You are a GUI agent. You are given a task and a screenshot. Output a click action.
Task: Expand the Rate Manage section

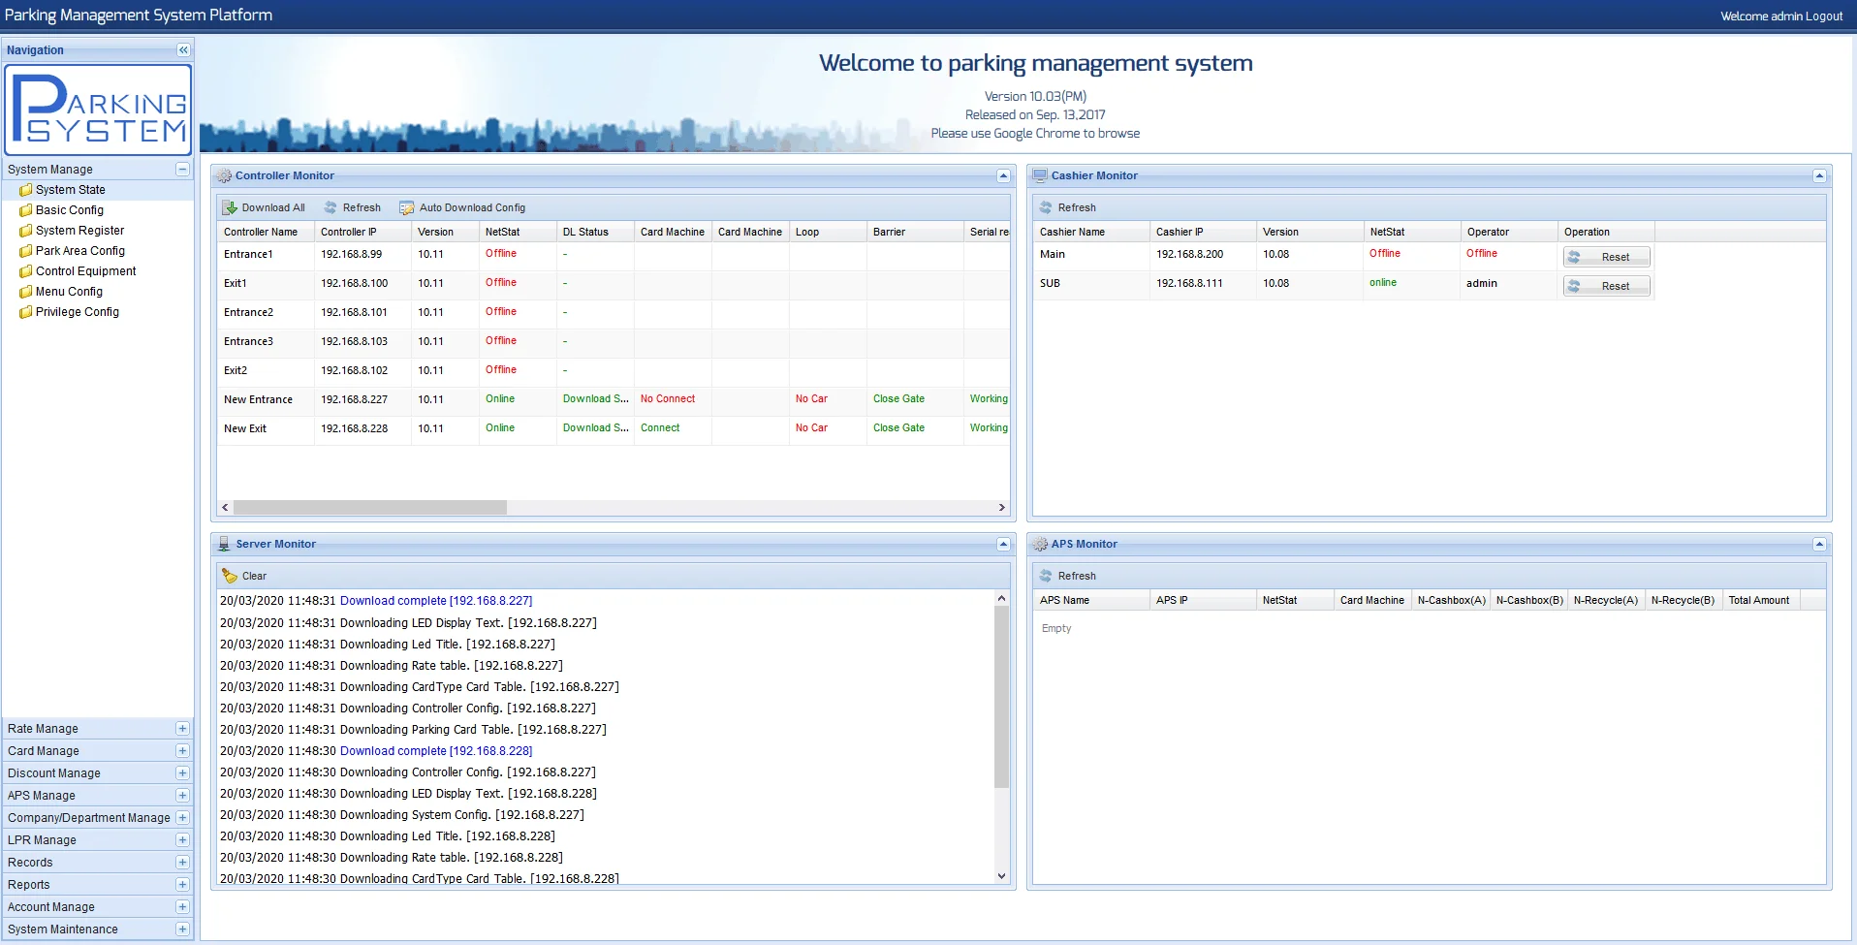coord(182,729)
